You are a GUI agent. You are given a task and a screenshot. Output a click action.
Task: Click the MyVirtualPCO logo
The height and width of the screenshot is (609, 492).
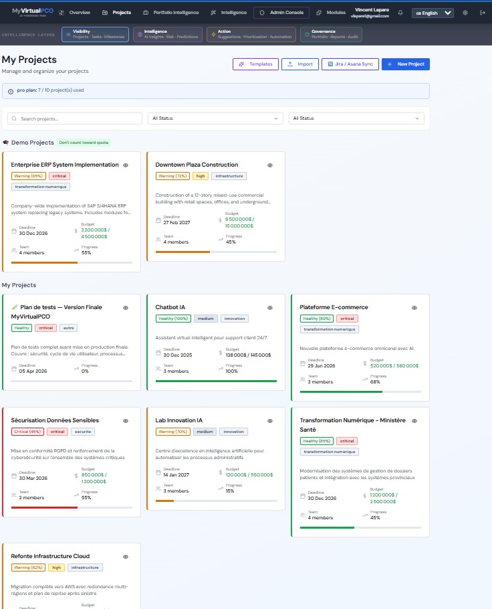pos(33,12)
